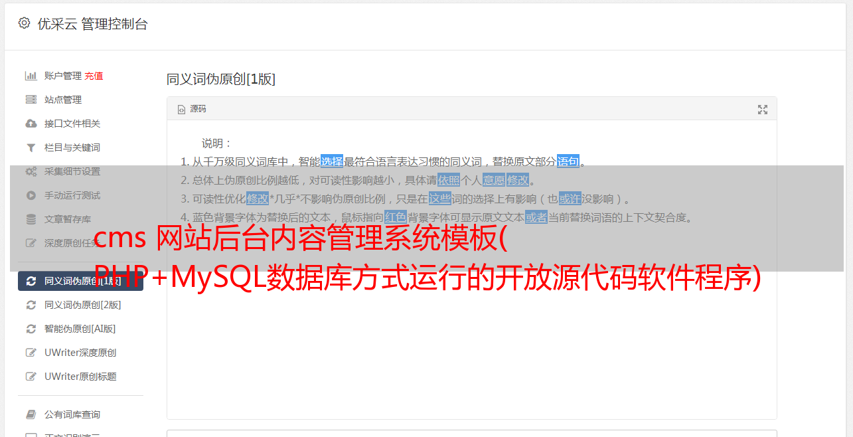The image size is (853, 437).
Task: Click the cloud upload icon for 接口文件相关
Action: (31, 124)
